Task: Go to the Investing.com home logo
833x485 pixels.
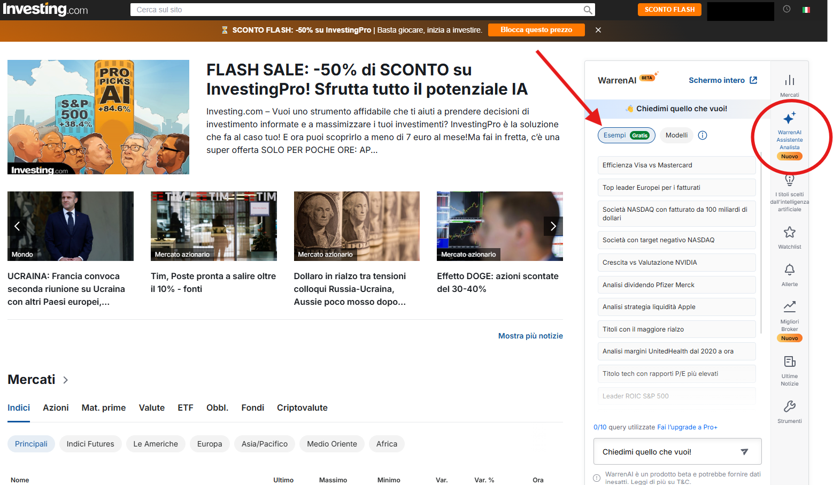Action: (45, 10)
